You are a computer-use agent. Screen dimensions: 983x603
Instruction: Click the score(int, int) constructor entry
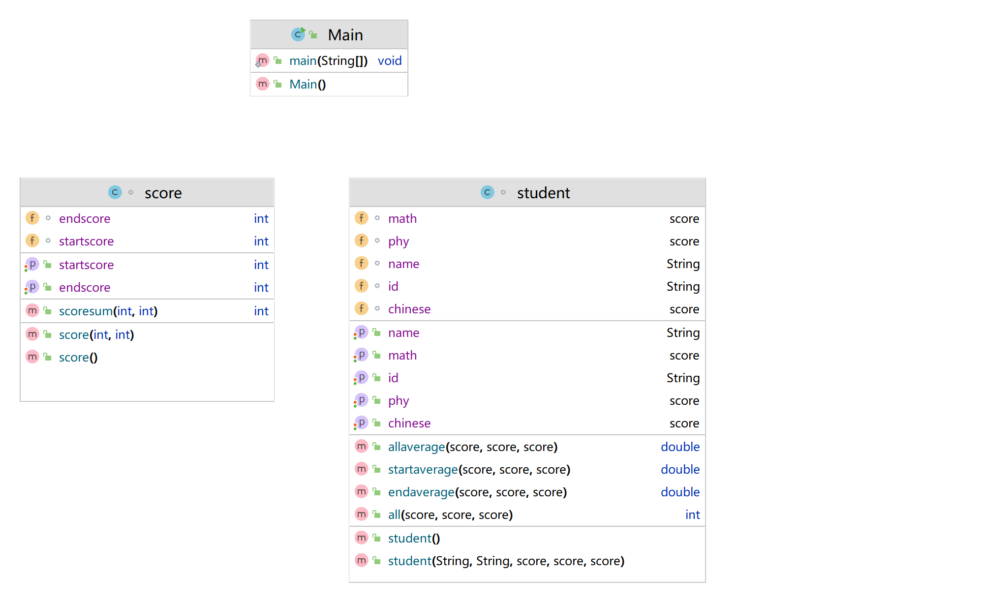96,334
